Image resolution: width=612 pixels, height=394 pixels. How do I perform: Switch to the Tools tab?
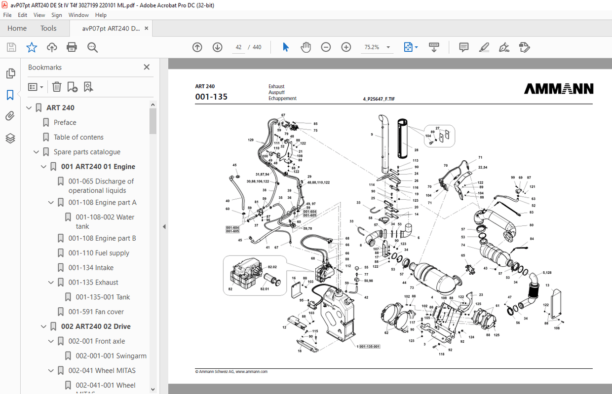[x=48, y=28]
